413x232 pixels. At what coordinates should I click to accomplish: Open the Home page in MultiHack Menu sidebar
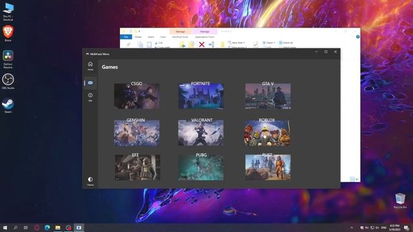click(90, 66)
